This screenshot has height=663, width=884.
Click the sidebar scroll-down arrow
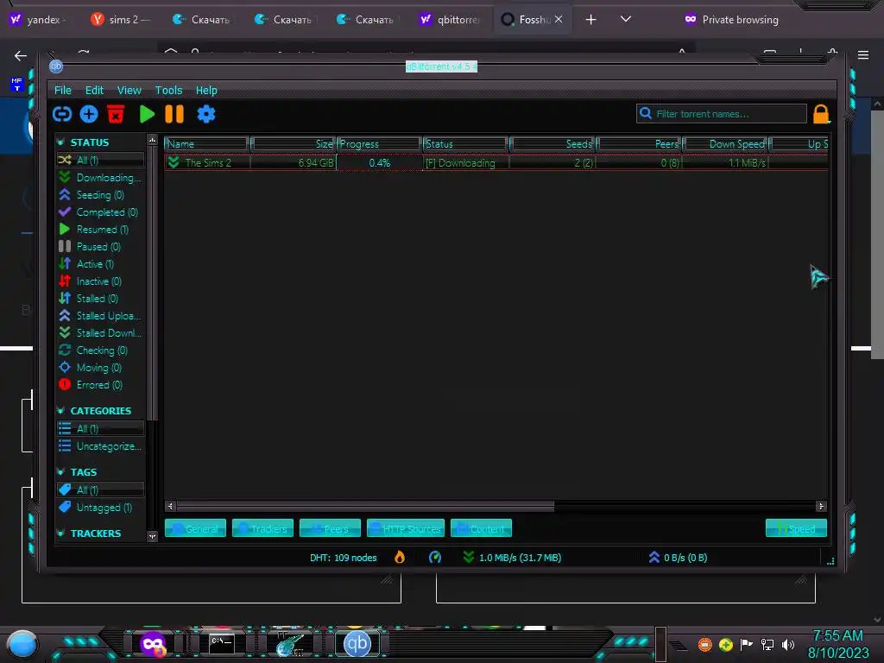pyautogui.click(x=152, y=536)
